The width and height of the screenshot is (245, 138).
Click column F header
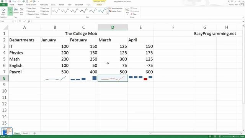coord(173,27)
